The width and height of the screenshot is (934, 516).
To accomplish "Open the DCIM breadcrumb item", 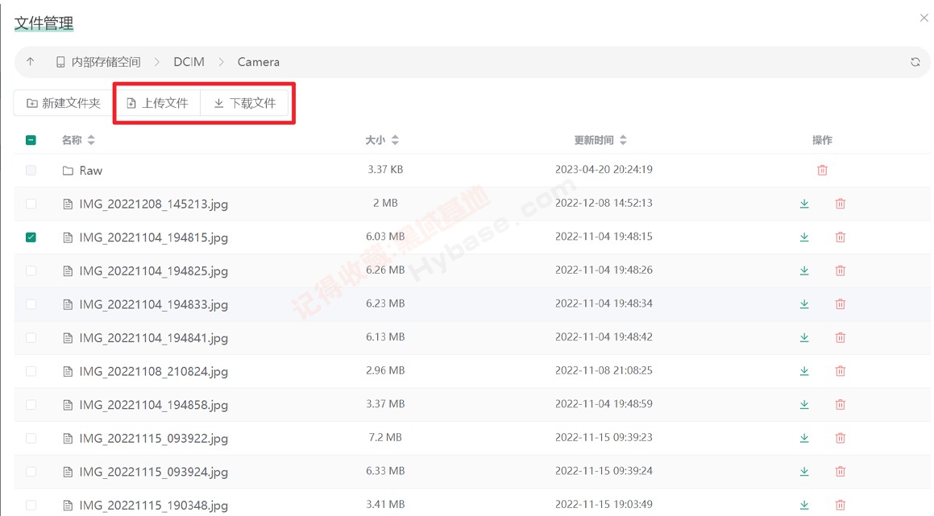I will coord(188,61).
